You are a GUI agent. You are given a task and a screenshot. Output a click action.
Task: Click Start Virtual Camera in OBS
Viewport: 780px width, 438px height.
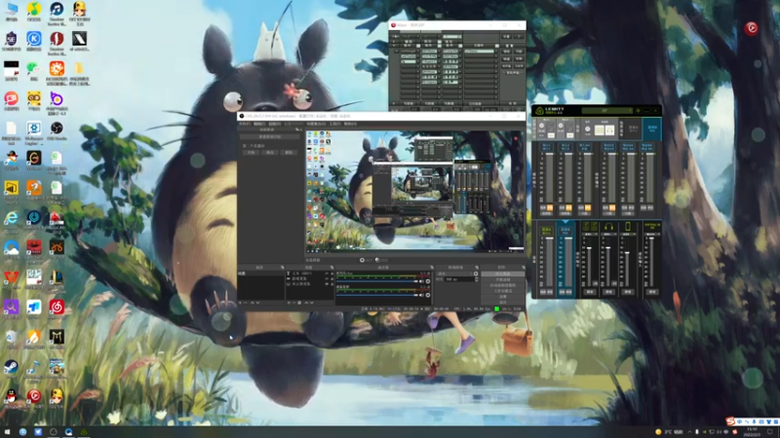click(503, 285)
